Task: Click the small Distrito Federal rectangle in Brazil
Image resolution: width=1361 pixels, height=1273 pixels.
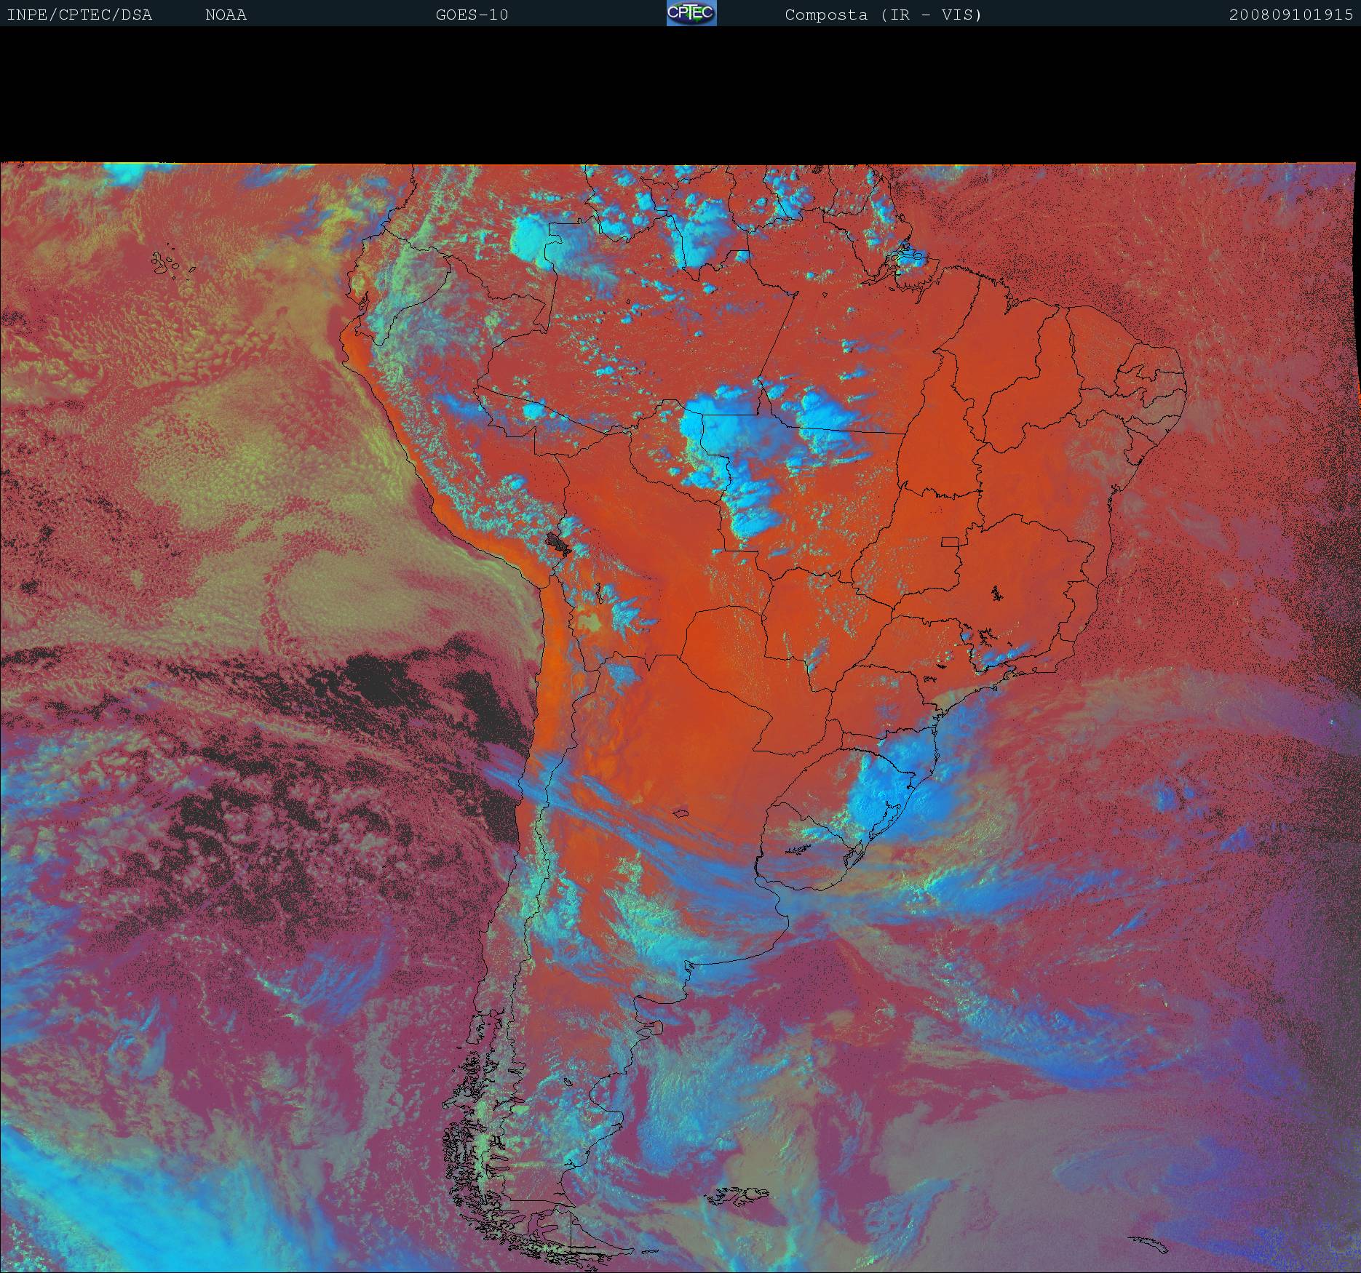Action: (x=951, y=541)
